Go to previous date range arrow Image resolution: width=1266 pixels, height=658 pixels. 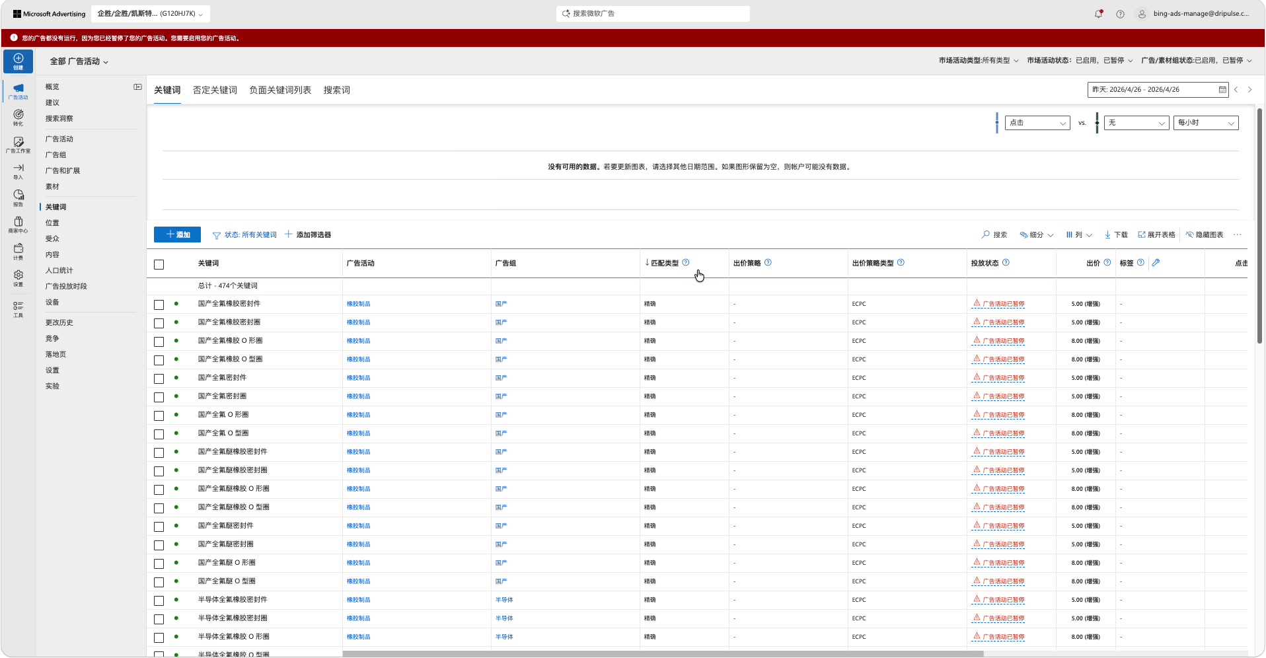(1236, 89)
